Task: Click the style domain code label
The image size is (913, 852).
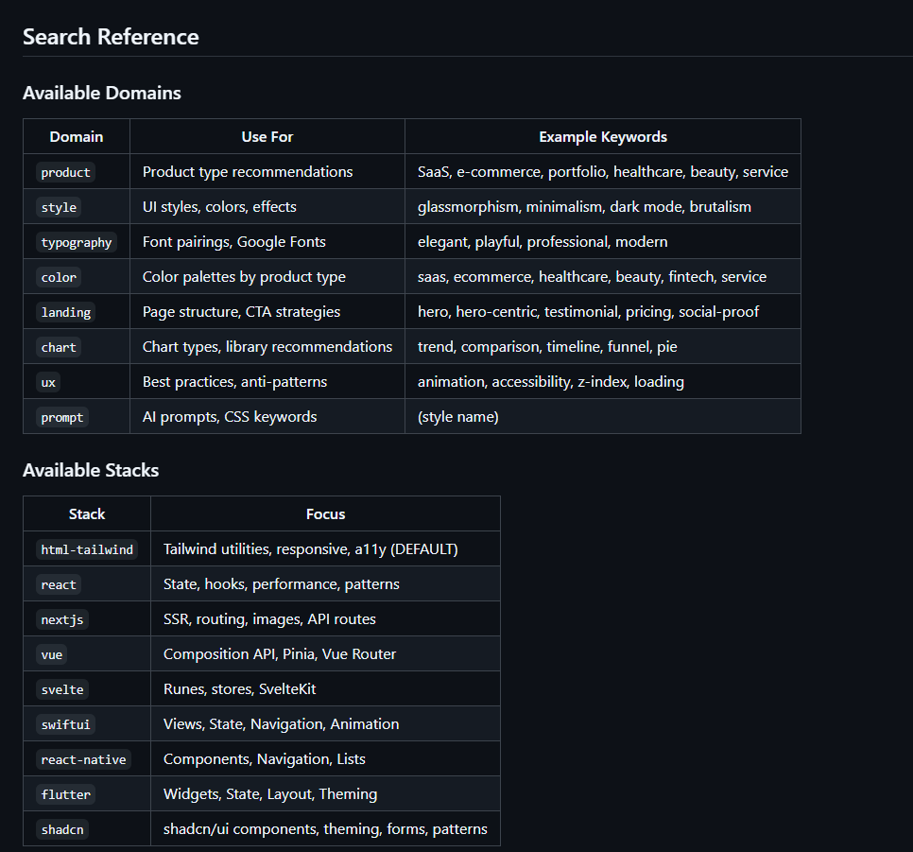Action: point(59,207)
